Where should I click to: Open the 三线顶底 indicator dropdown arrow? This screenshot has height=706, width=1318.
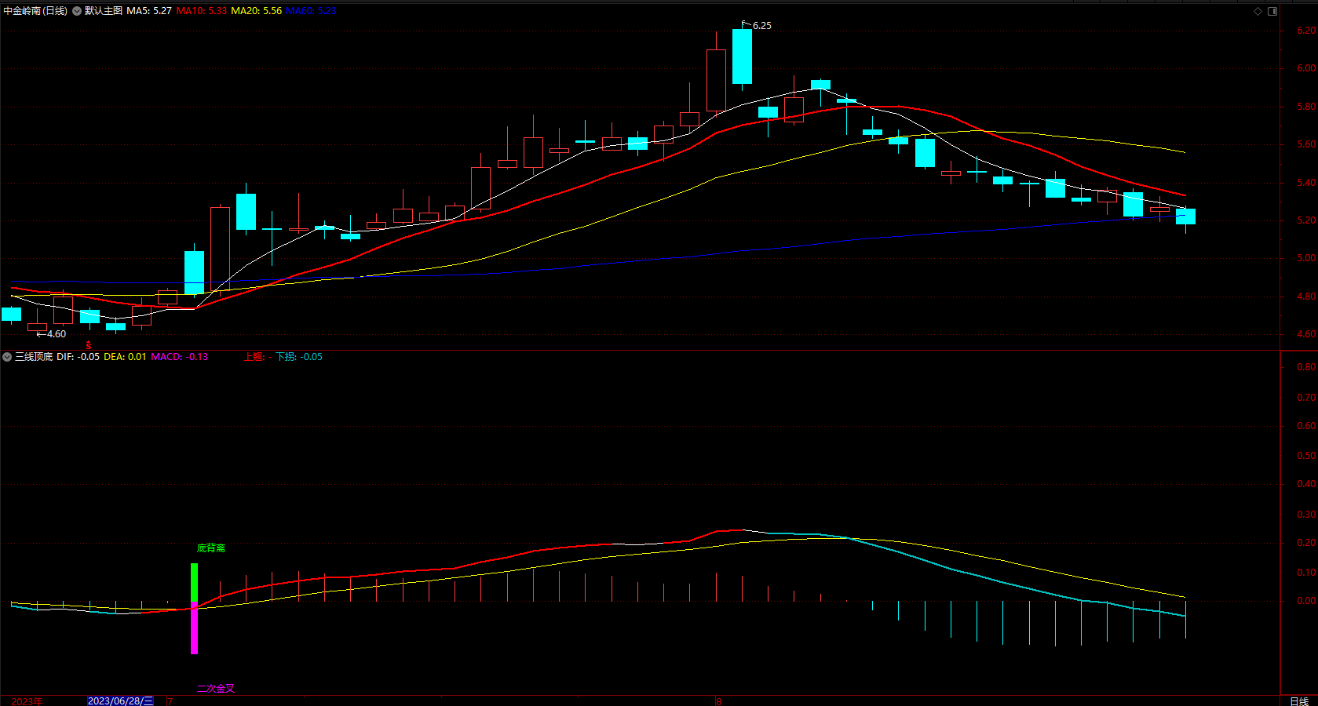[7, 357]
